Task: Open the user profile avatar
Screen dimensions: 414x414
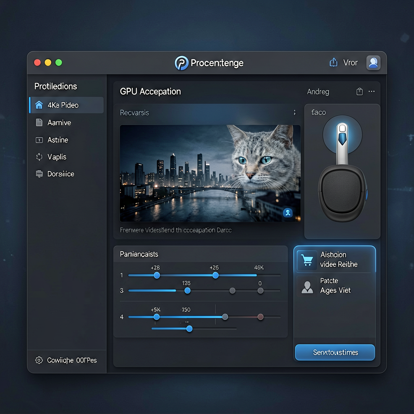Action: (x=373, y=63)
